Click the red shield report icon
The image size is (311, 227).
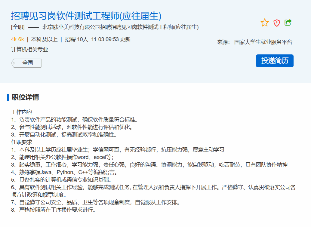tap(277, 23)
